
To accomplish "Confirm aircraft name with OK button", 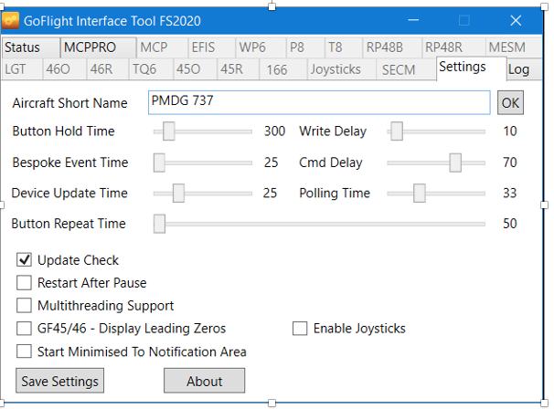I will [x=510, y=103].
